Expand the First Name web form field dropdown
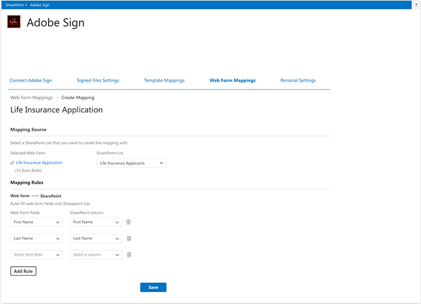This screenshot has width=421, height=304. [37, 222]
